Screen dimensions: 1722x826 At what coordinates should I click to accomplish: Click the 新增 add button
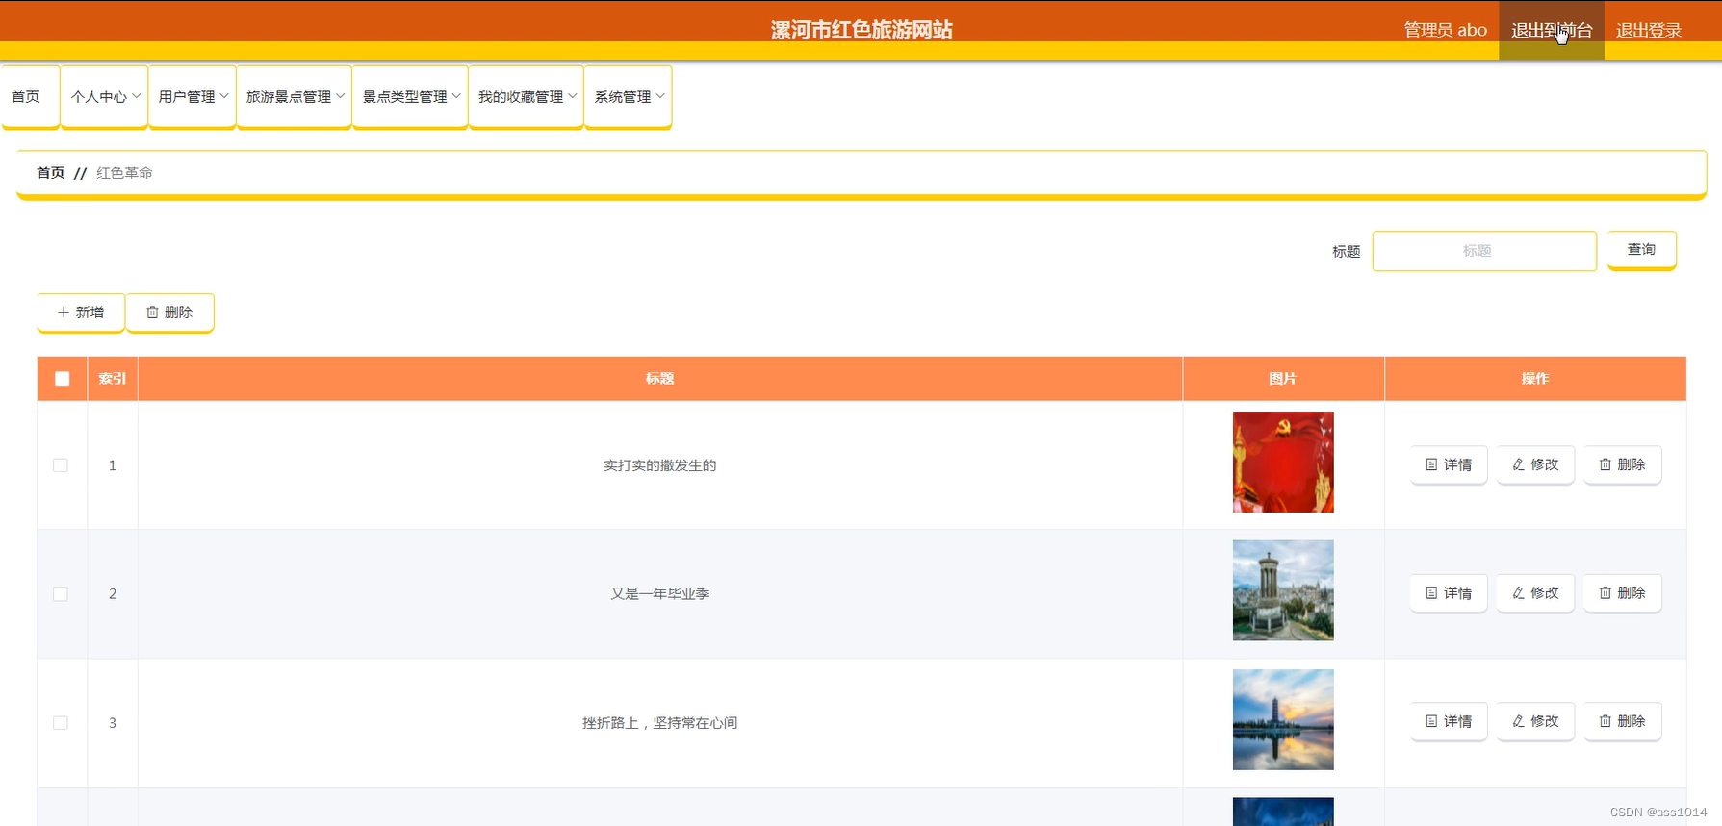[81, 313]
